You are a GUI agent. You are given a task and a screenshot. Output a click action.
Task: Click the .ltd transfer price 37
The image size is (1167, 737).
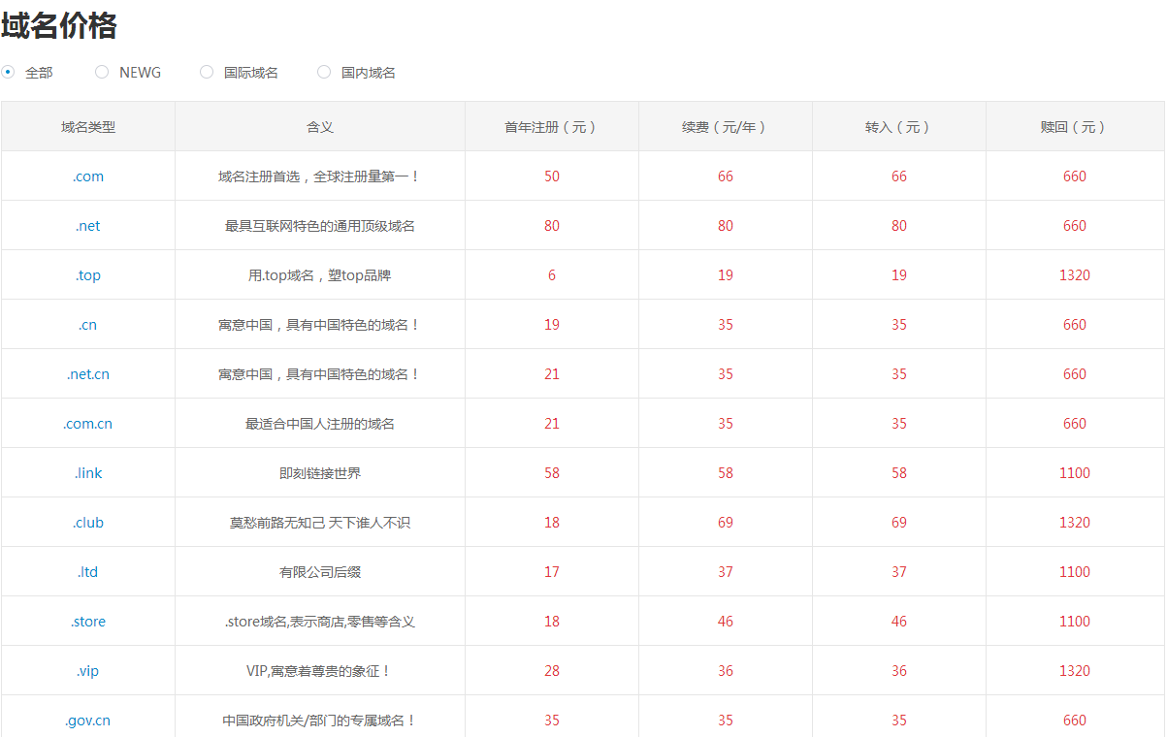pyautogui.click(x=899, y=572)
